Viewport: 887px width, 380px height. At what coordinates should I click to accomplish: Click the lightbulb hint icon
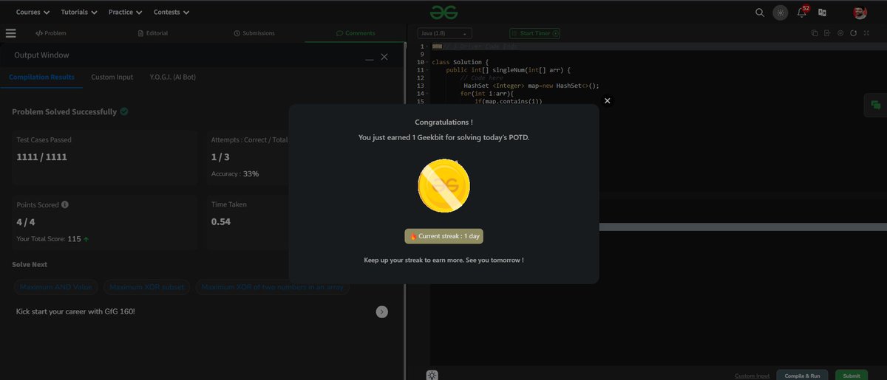[432, 374]
